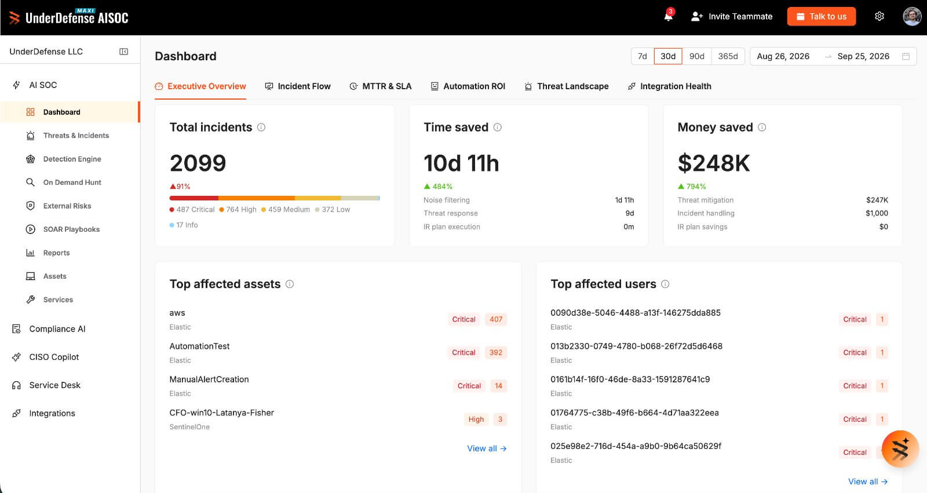927x493 pixels.
Task: Click the info icon beside Money saved
Action: (762, 127)
